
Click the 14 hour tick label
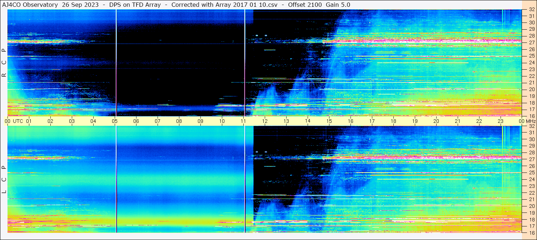coord(308,121)
